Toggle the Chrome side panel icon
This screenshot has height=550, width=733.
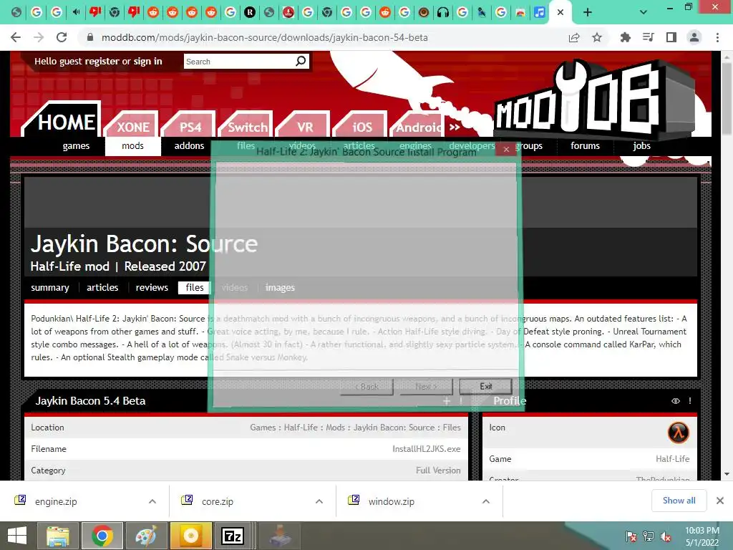coord(671,37)
